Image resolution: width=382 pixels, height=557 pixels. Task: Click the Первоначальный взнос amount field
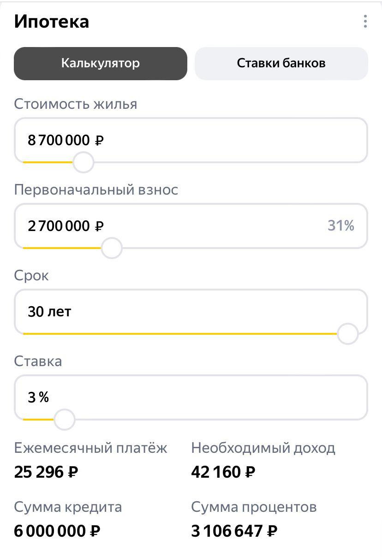pos(166,225)
